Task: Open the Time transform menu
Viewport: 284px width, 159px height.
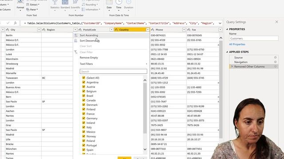Action: 118,5
